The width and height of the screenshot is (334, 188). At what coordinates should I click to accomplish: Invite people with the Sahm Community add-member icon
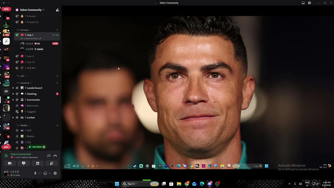(x=57, y=10)
